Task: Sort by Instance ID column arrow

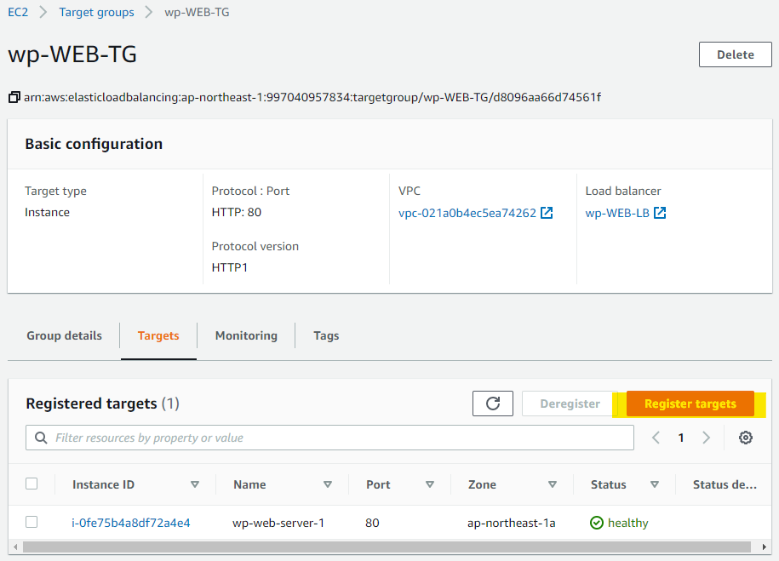Action: 195,484
